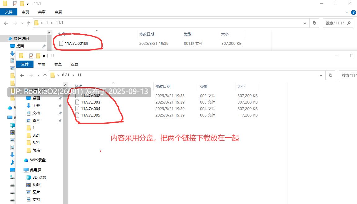The image size is (357, 204).
Task: Refresh the 11.1 folder view
Action: (315, 23)
